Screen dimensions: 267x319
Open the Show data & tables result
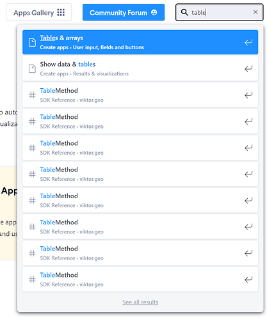click(140, 68)
